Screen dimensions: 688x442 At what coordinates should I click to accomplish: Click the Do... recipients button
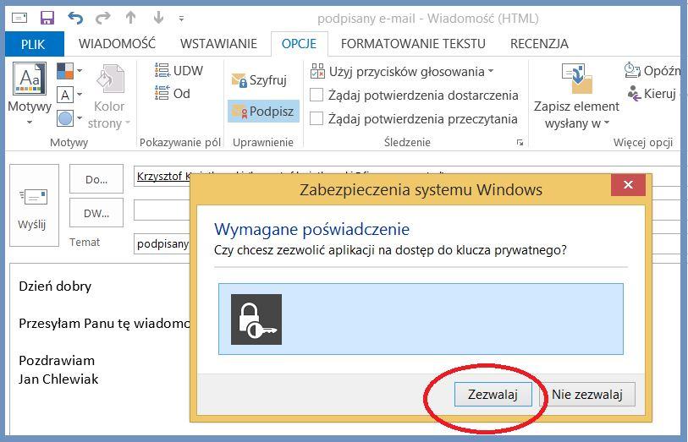click(x=96, y=178)
